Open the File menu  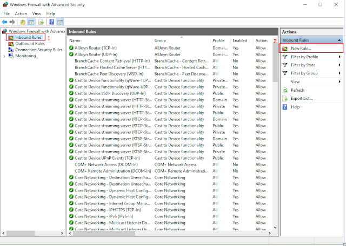coord(6,13)
